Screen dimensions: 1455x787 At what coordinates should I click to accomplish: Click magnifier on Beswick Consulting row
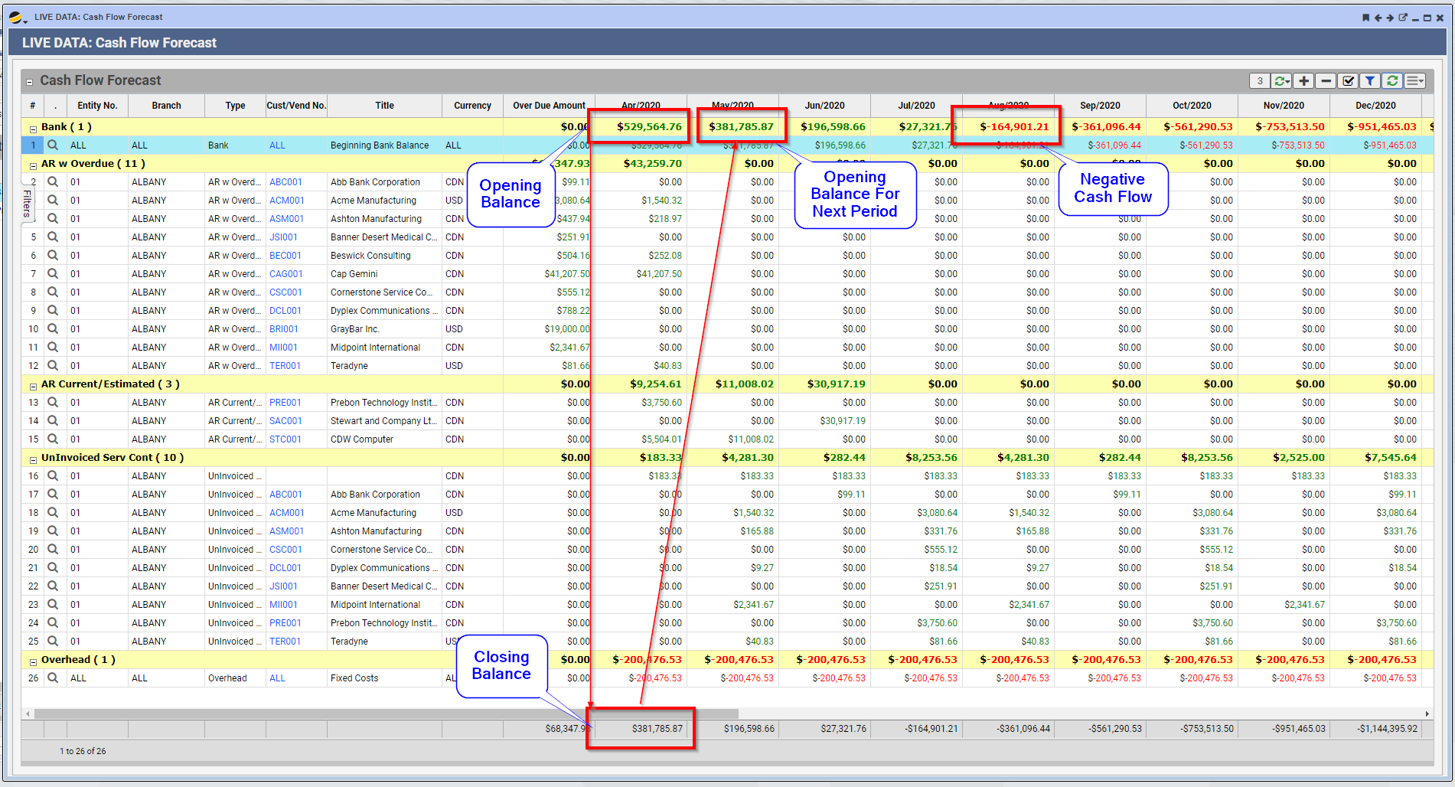click(x=53, y=255)
